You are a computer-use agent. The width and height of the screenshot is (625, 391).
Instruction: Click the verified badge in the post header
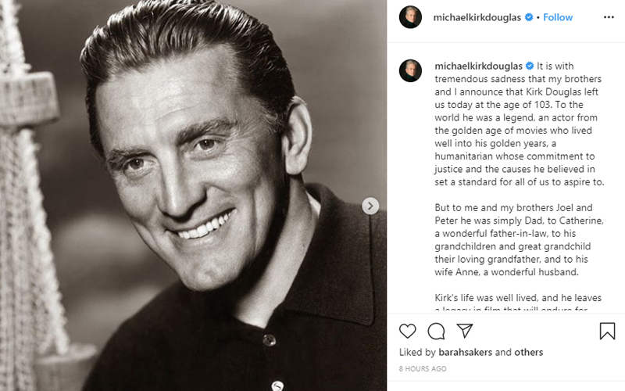(x=528, y=17)
